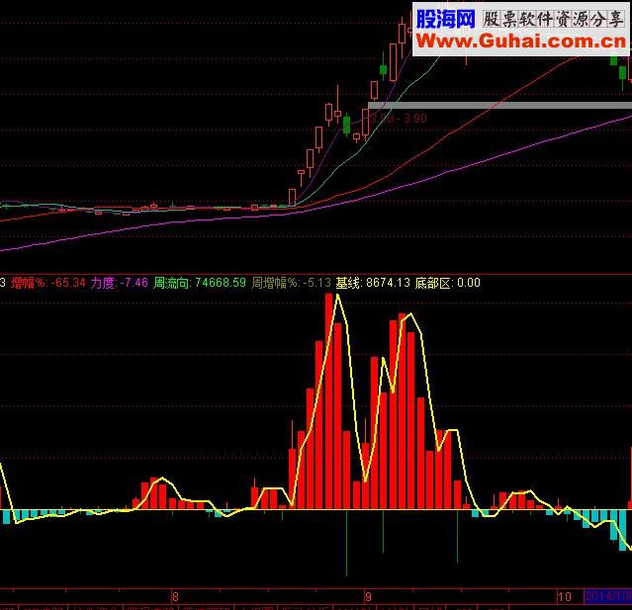632x610 pixels.
Task: Select the 周增幅% value -5.13
Action: [316, 283]
